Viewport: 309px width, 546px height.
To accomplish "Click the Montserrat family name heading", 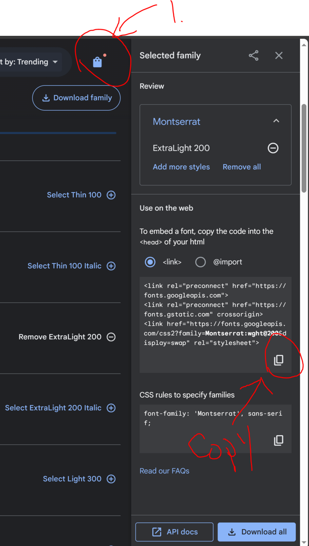I will tap(176, 121).
